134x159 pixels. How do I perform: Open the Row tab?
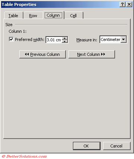point(33,16)
